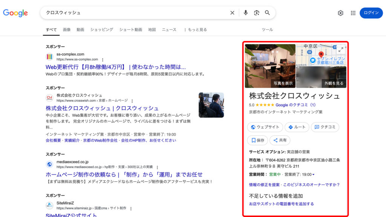Open more options for SiteMiraiZ ad
The height and width of the screenshot is (217, 386).
point(131,209)
